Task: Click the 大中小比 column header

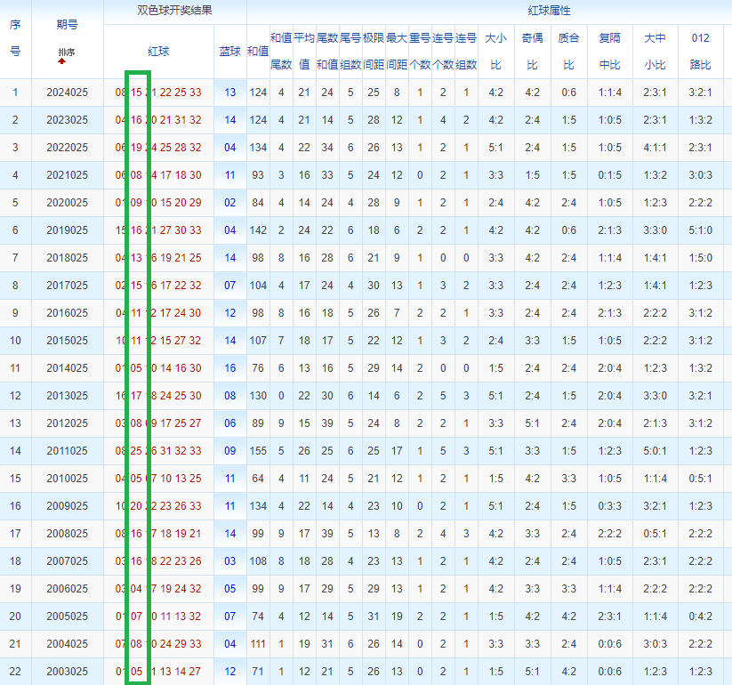Action: [655, 52]
